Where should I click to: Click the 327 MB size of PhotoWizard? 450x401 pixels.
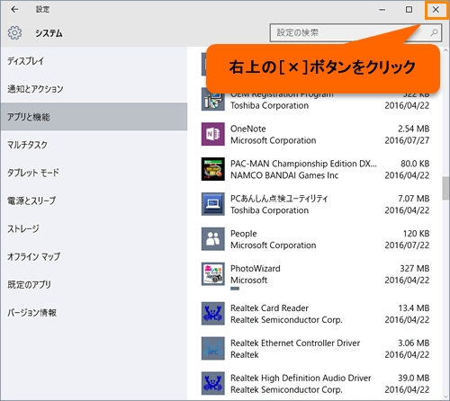click(415, 269)
